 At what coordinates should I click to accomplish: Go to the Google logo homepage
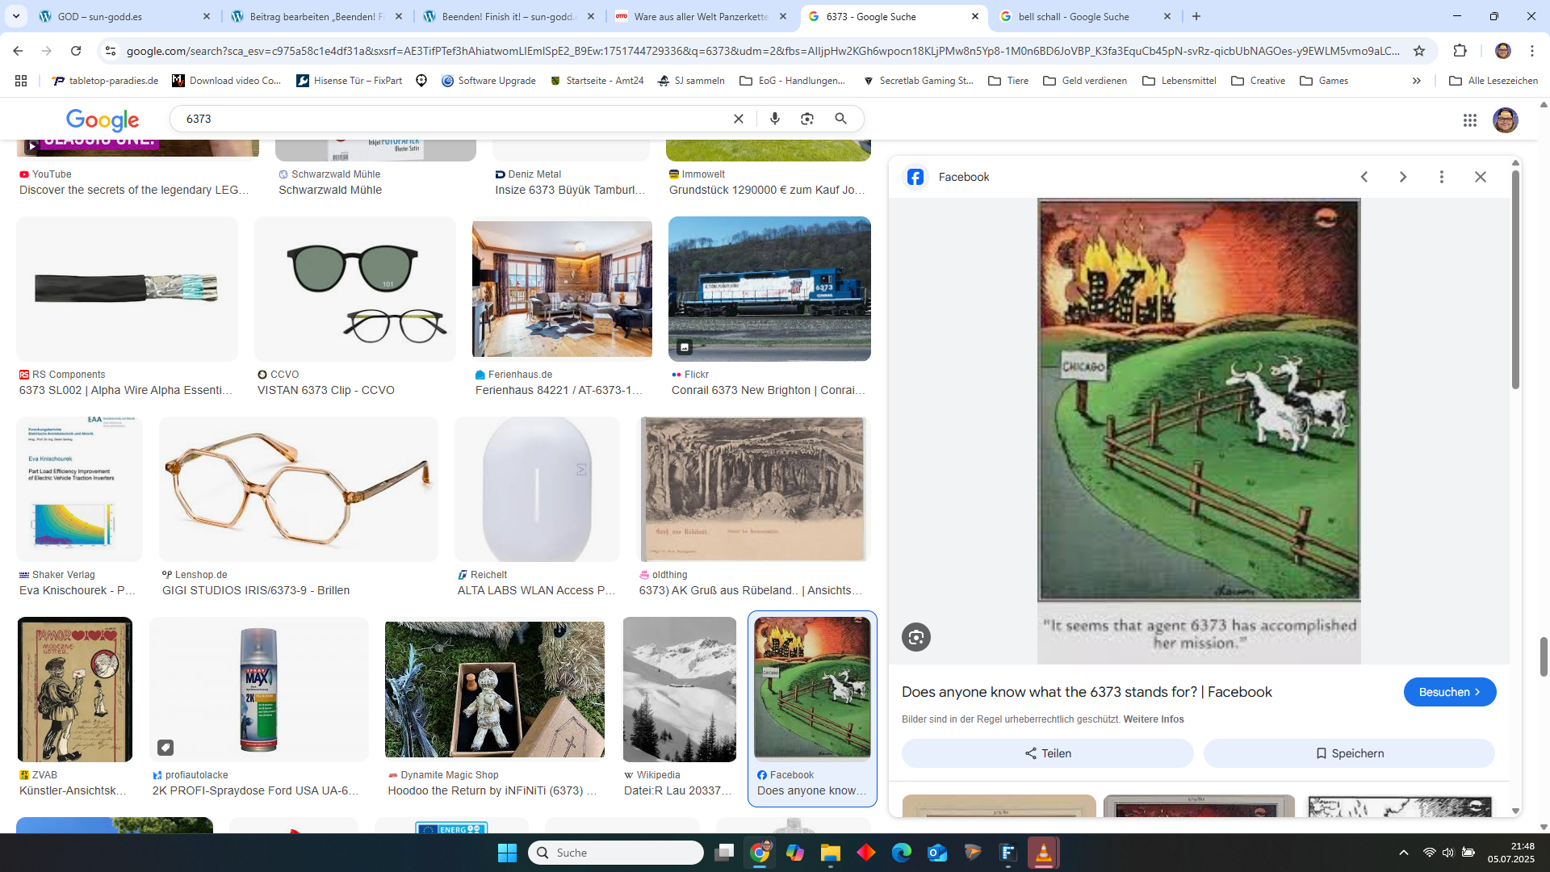(103, 120)
